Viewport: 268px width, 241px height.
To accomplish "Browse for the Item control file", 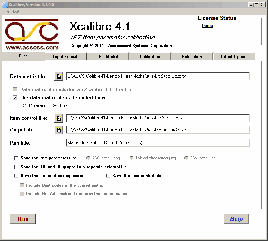I will 59,118.
